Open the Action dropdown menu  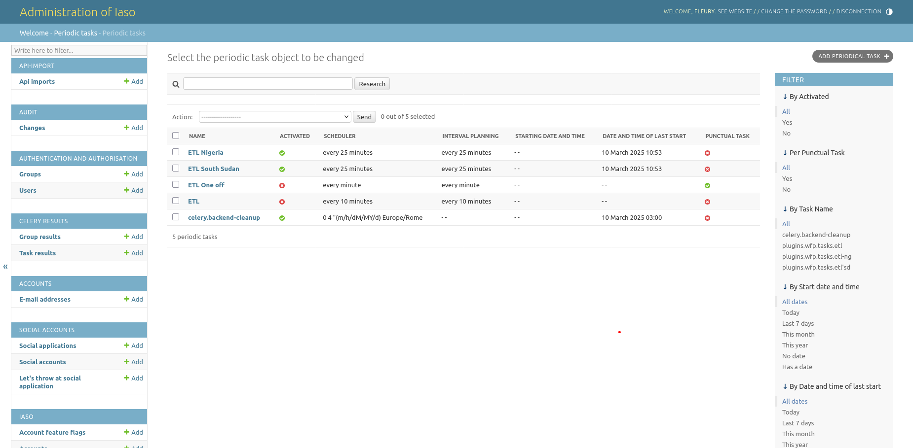275,117
